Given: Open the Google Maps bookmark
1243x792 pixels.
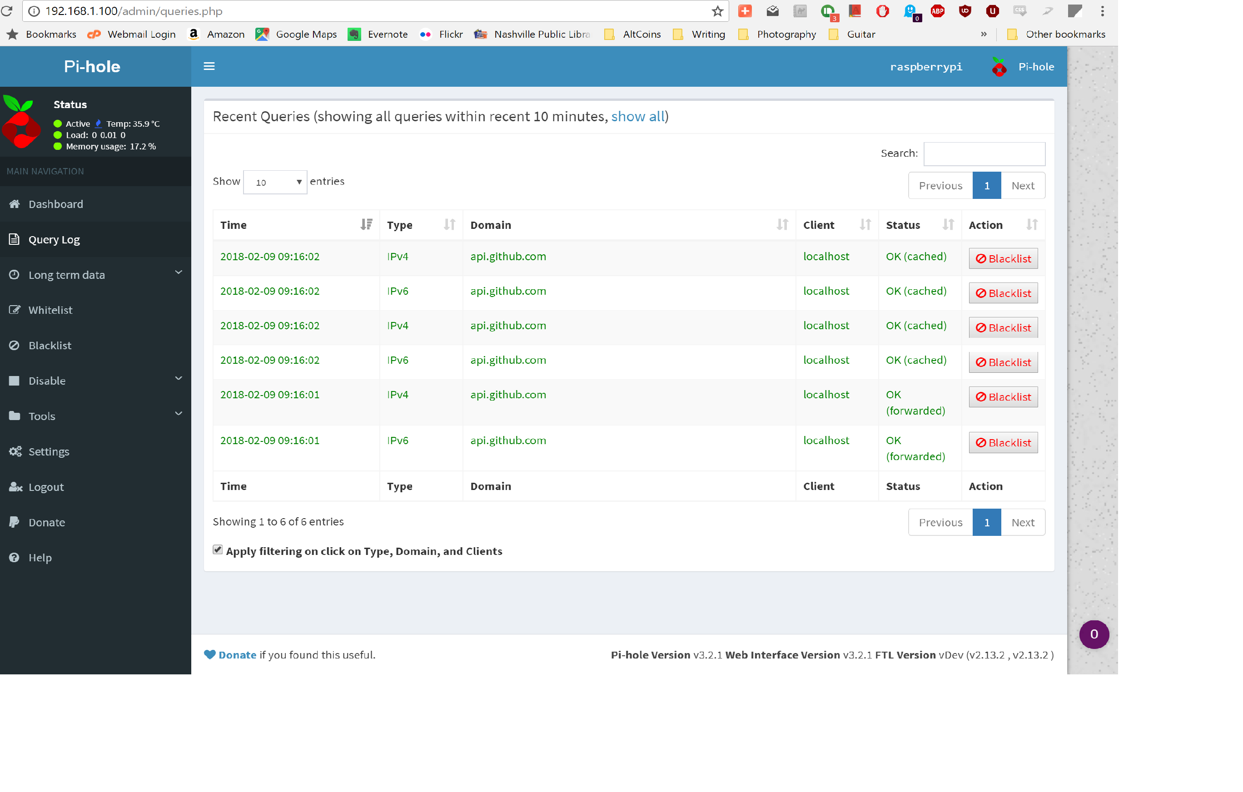Looking at the screenshot, I should (296, 35).
